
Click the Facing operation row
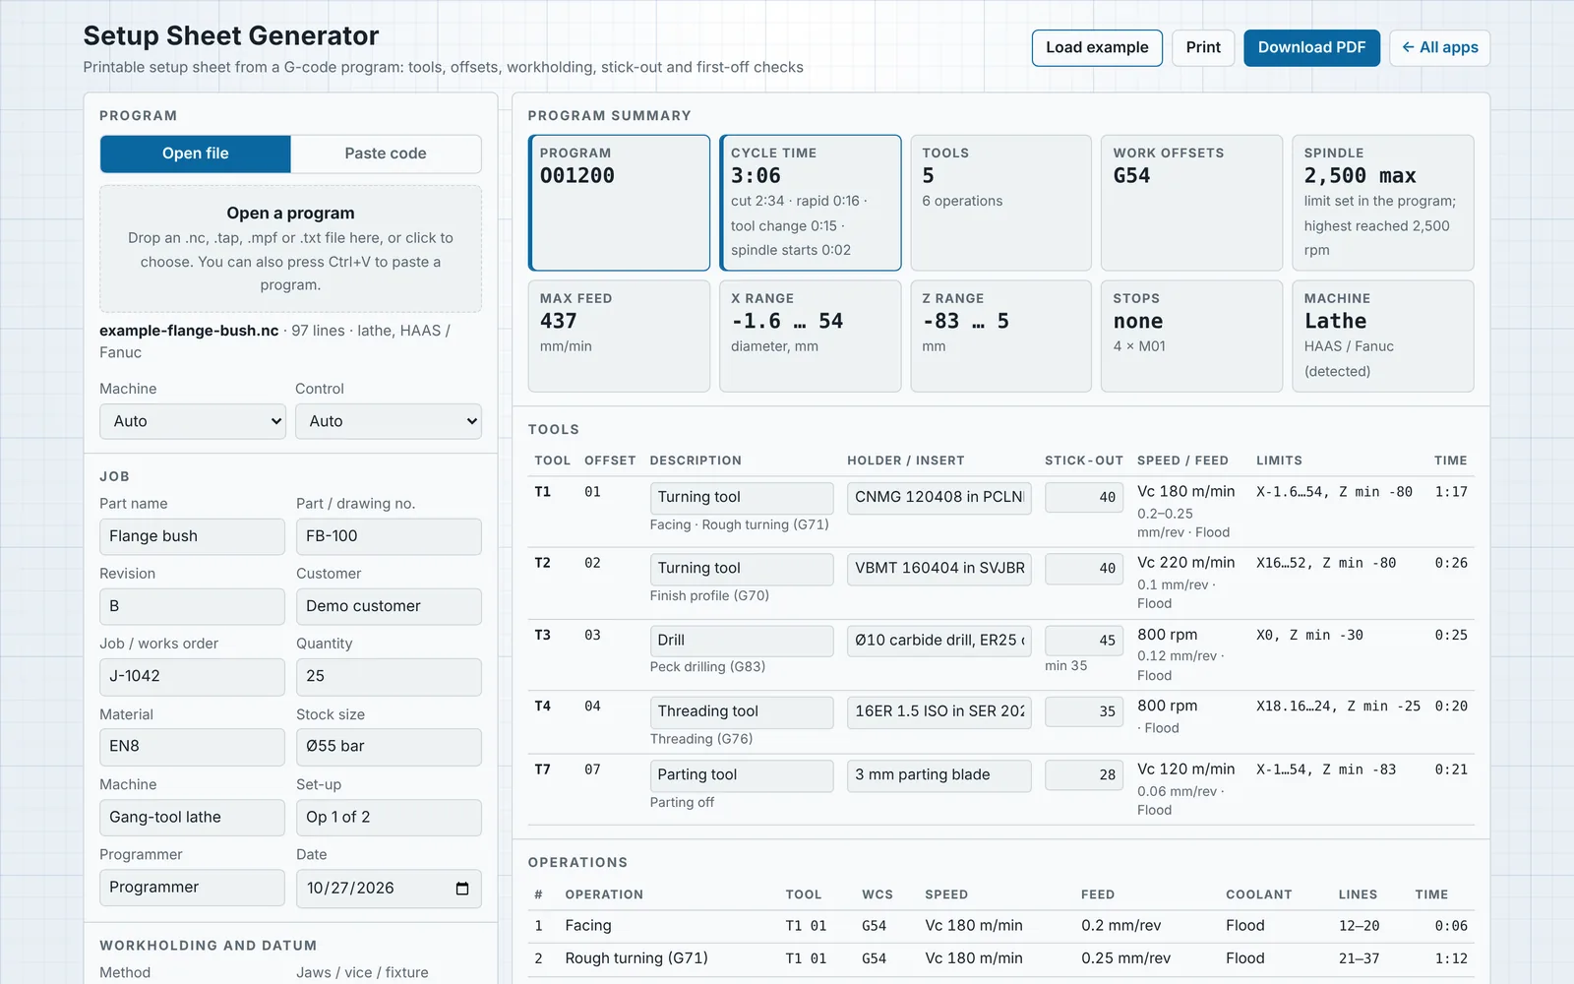pyautogui.click(x=1001, y=926)
